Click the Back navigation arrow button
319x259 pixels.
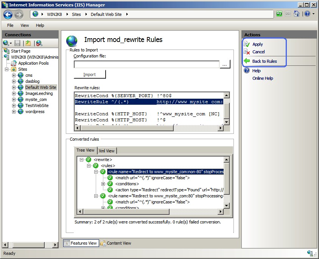pos(8,14)
